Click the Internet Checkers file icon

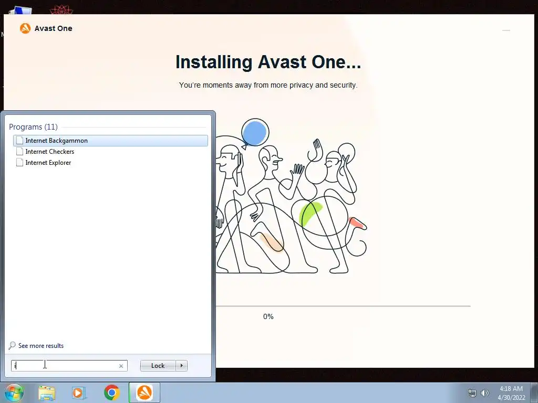coord(19,152)
